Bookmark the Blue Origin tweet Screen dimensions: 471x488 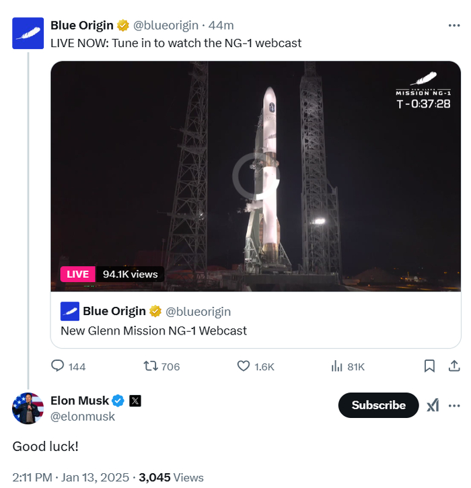click(x=429, y=366)
